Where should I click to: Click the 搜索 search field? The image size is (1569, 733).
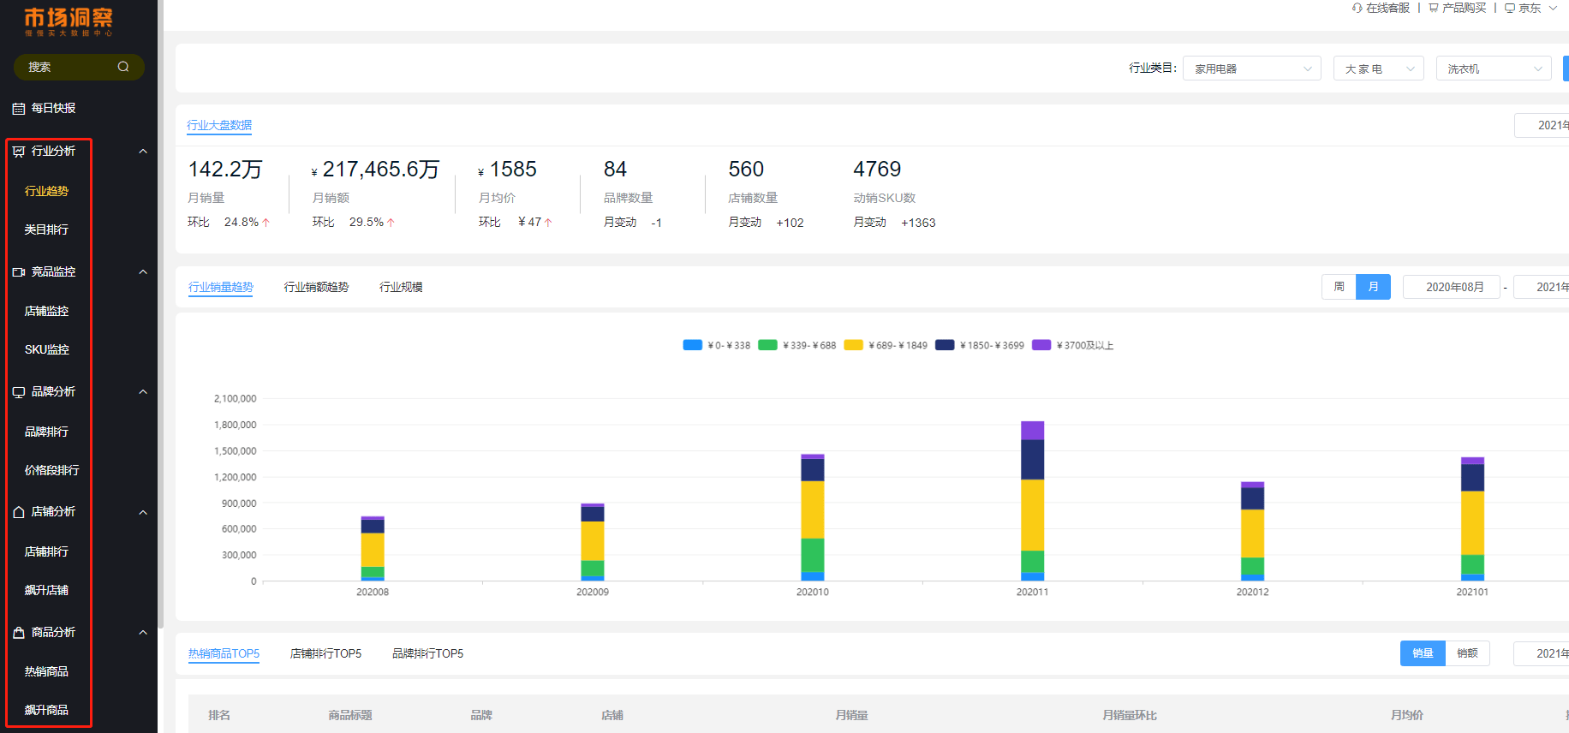79,67
